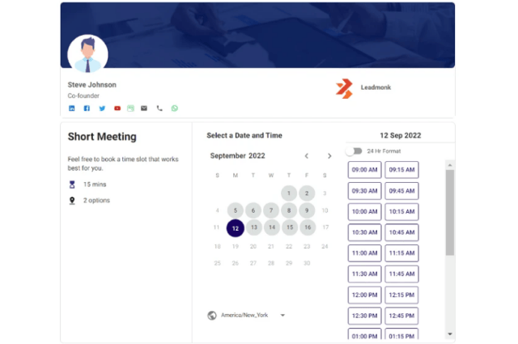The image size is (518, 344).
Task: Choose the 09:00 AM time slot
Action: 364,170
